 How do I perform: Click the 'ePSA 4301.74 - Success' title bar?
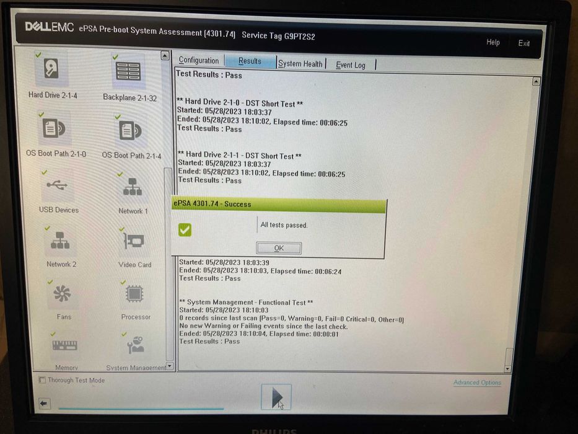[279, 205]
